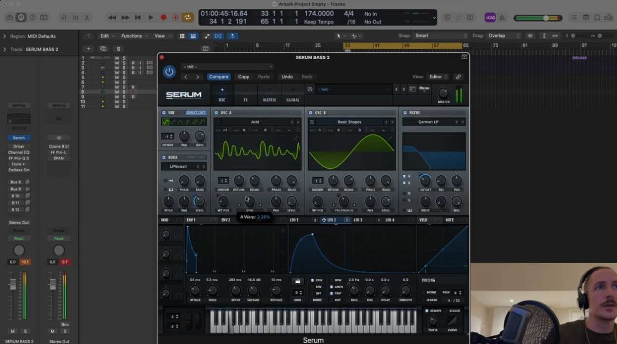Enable the LEGATO voicing checkbox
Image resolution: width=617 pixels, height=344 pixels.
424,300
